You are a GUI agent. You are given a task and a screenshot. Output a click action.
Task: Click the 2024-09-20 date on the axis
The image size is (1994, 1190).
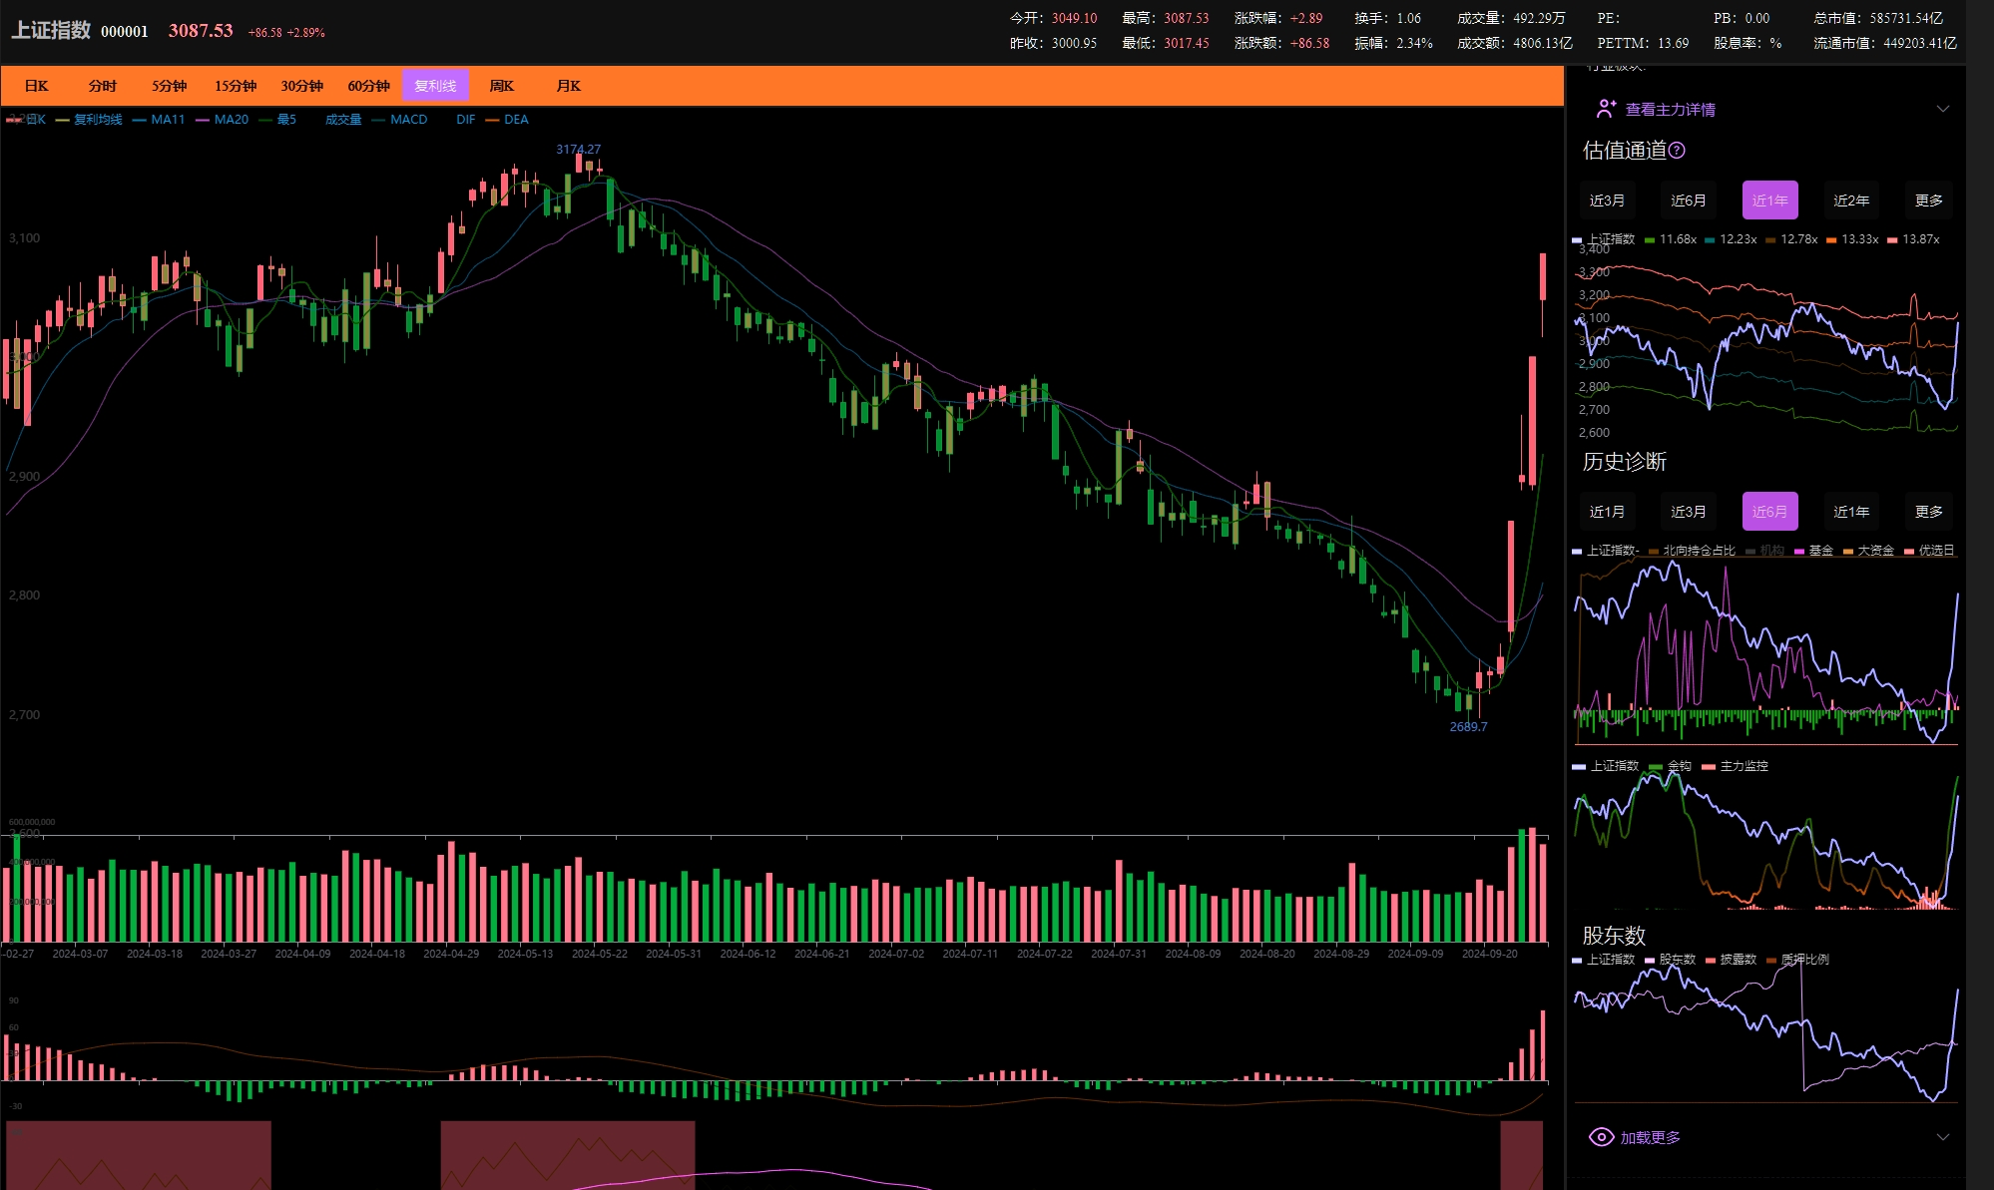point(1489,954)
